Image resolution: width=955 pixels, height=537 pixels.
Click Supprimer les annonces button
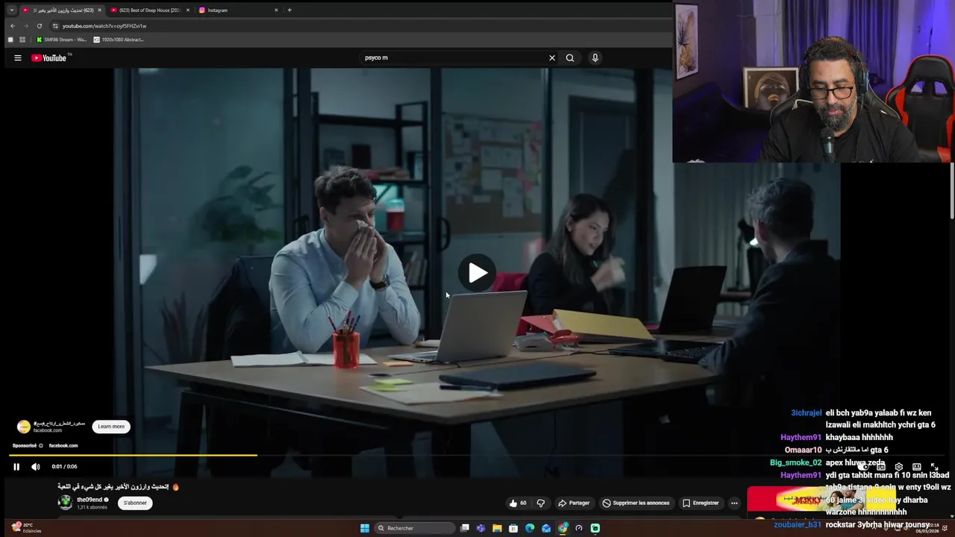[636, 503]
